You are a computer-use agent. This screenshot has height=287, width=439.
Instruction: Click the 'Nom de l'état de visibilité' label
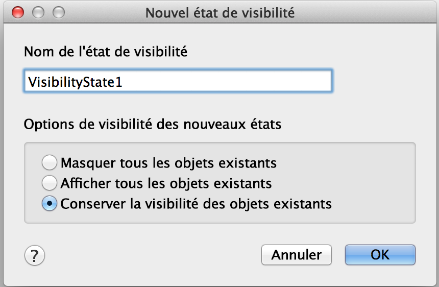coord(106,52)
